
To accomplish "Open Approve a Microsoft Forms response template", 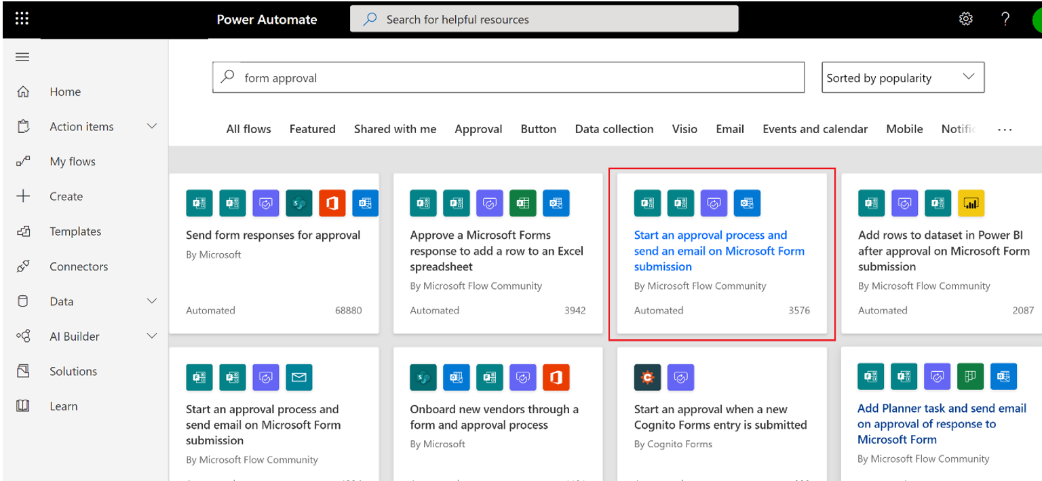I will pos(497,251).
